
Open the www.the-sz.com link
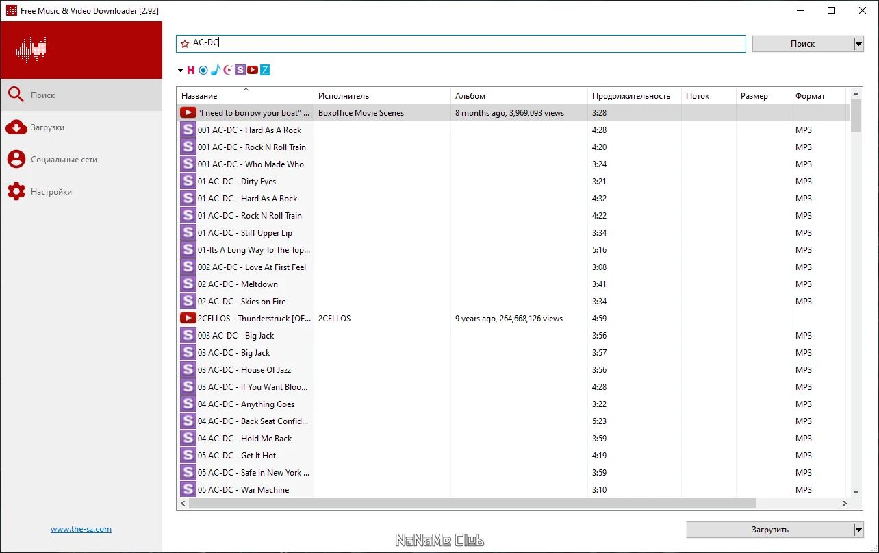coord(81,529)
